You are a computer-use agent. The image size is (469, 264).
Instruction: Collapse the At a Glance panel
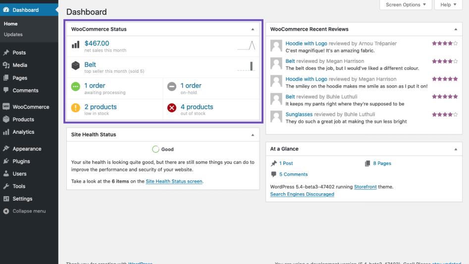[x=456, y=149]
